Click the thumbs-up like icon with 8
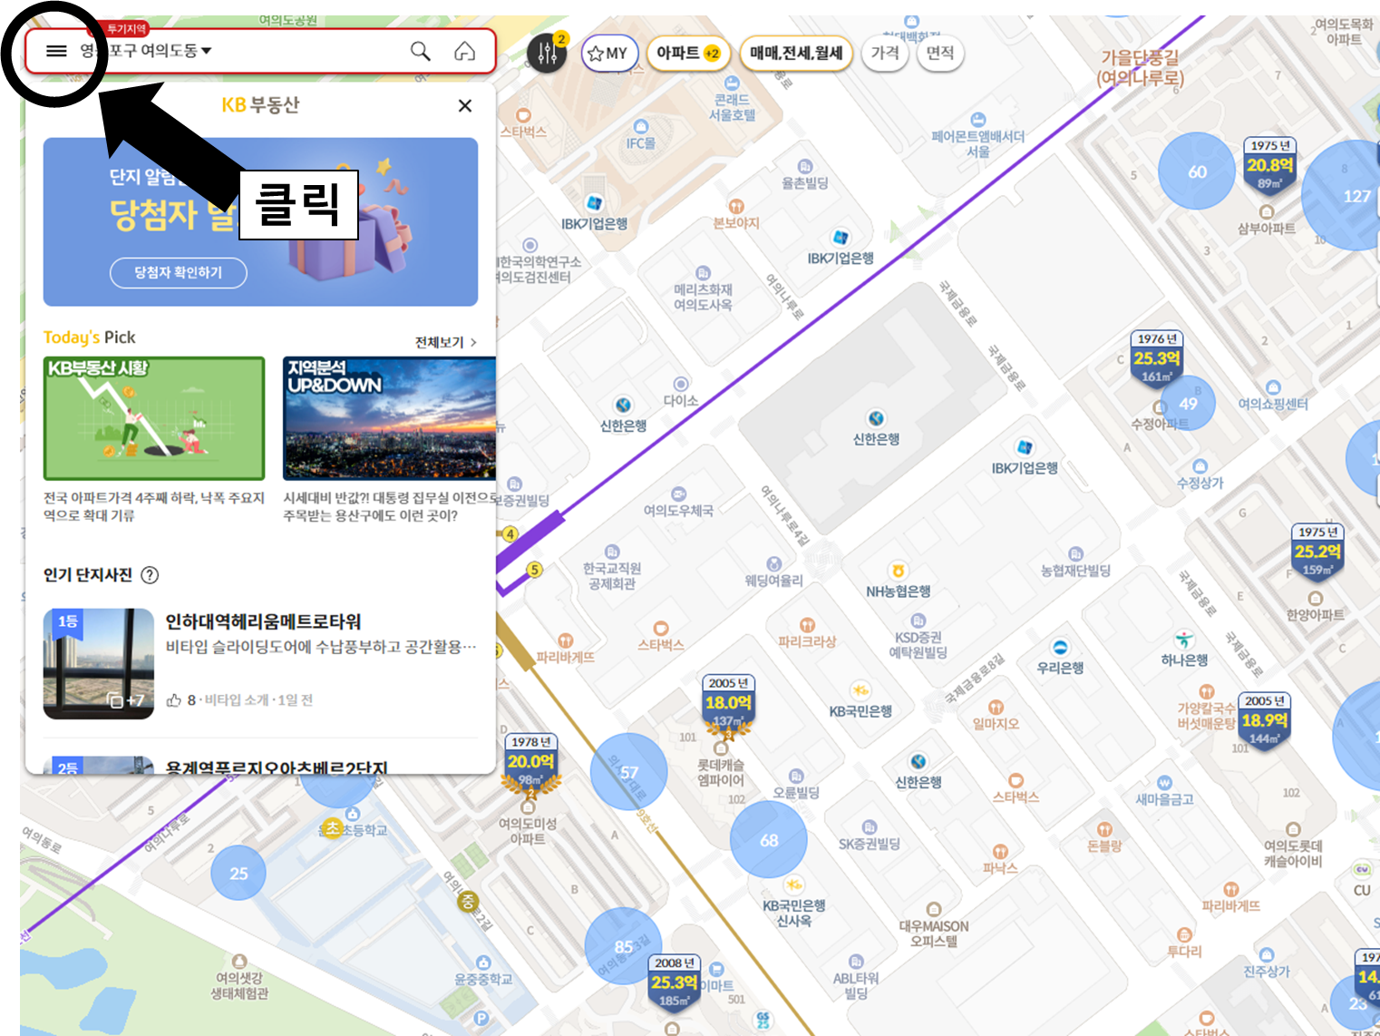Image resolution: width=1380 pixels, height=1036 pixels. (x=174, y=700)
